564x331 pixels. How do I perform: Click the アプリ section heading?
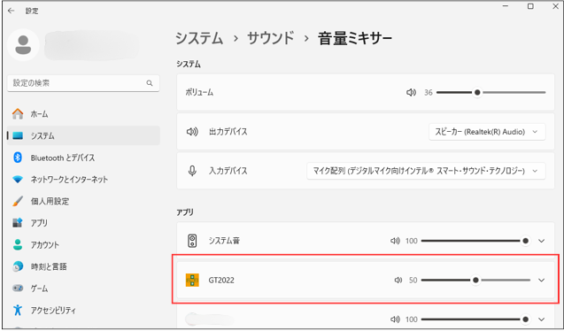185,212
